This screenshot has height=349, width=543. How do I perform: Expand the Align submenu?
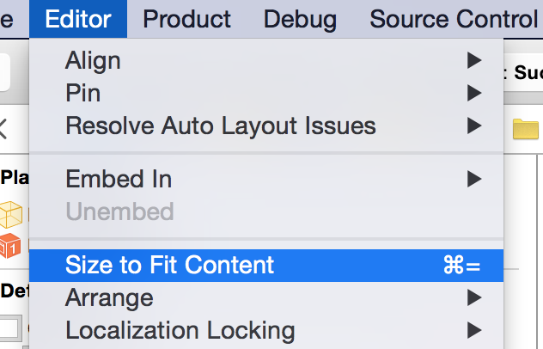point(266,60)
